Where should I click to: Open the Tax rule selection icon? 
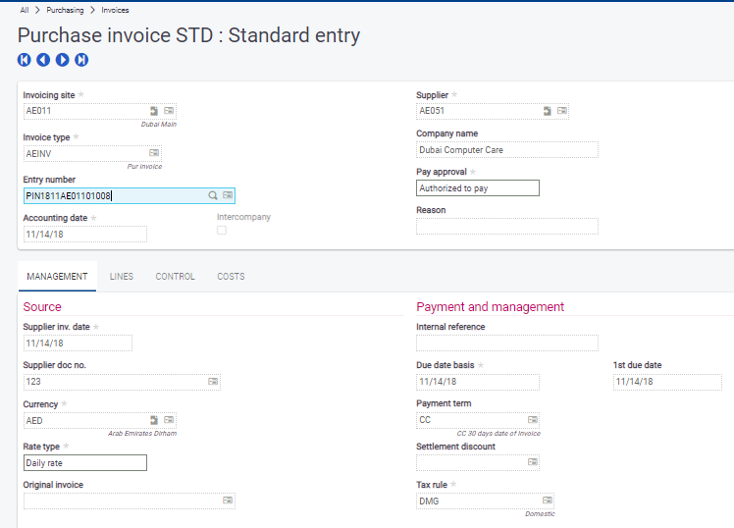547,501
